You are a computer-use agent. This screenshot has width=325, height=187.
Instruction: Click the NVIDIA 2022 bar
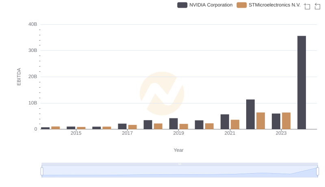coord(250,114)
